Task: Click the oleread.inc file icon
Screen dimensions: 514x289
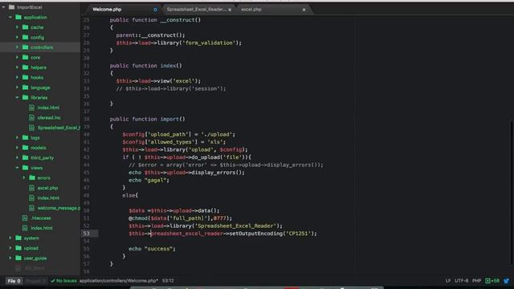Action: point(32,117)
